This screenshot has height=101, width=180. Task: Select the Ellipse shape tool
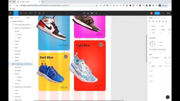pyautogui.click(x=26, y=13)
